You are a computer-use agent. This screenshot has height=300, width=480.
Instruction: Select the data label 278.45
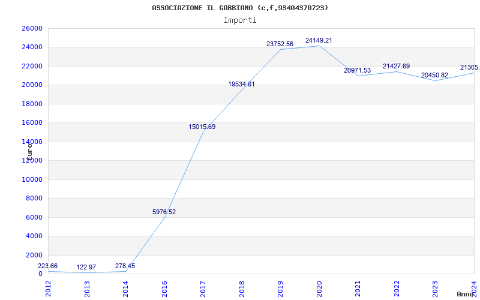125,266
